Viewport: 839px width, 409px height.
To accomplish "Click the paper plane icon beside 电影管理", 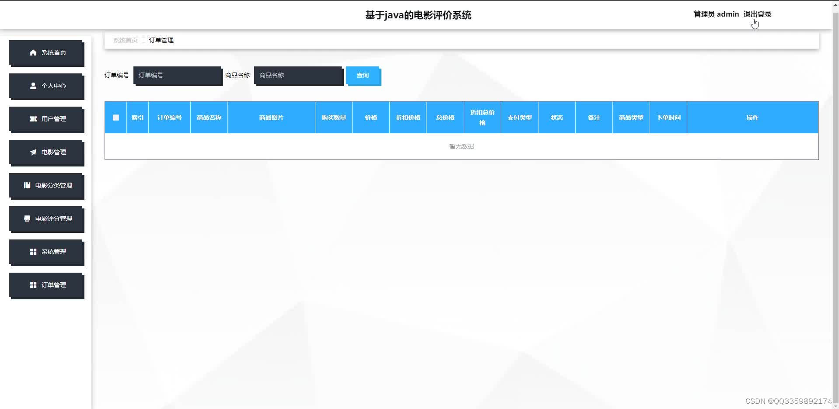I will click(33, 152).
